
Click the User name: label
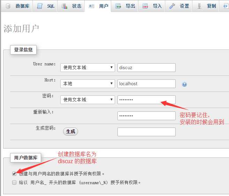(x=44, y=64)
